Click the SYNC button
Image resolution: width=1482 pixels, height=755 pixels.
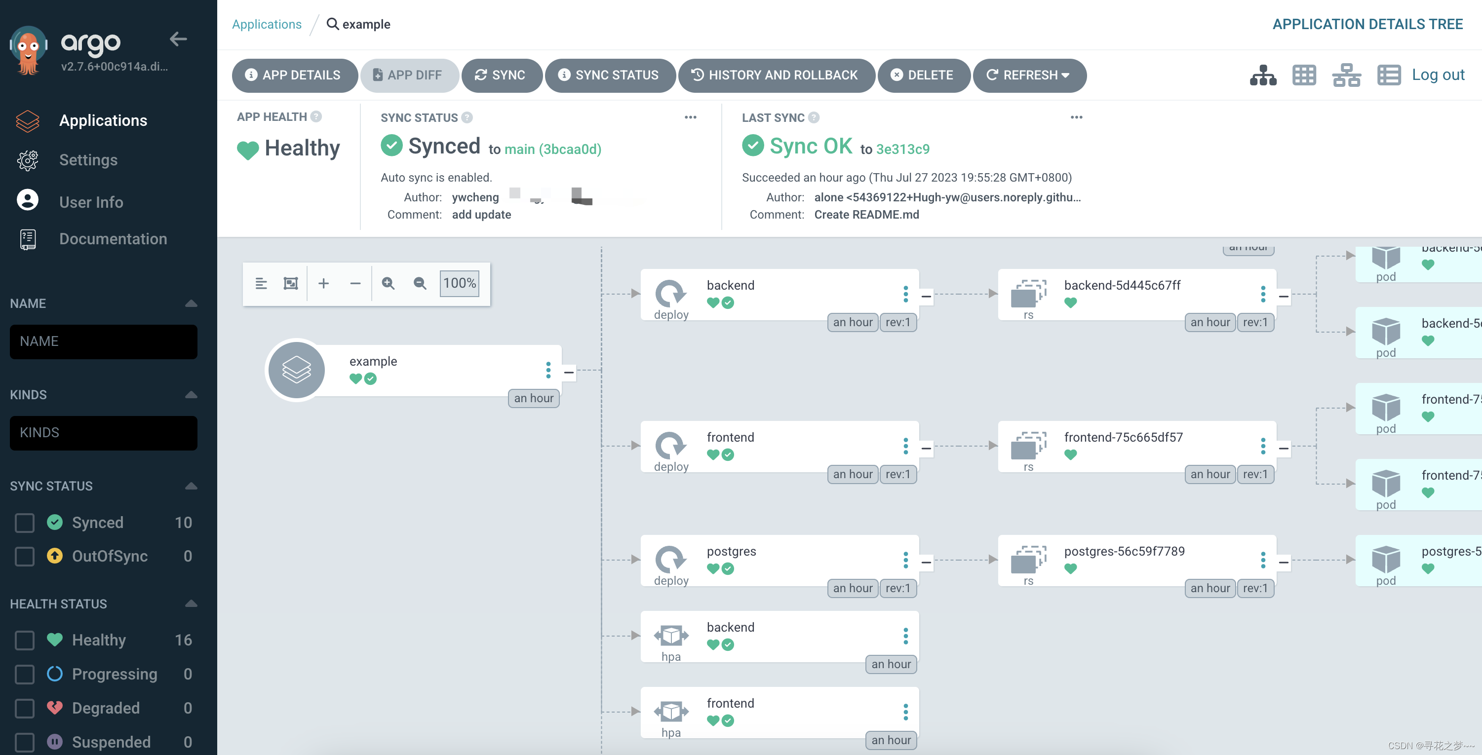pos(501,75)
